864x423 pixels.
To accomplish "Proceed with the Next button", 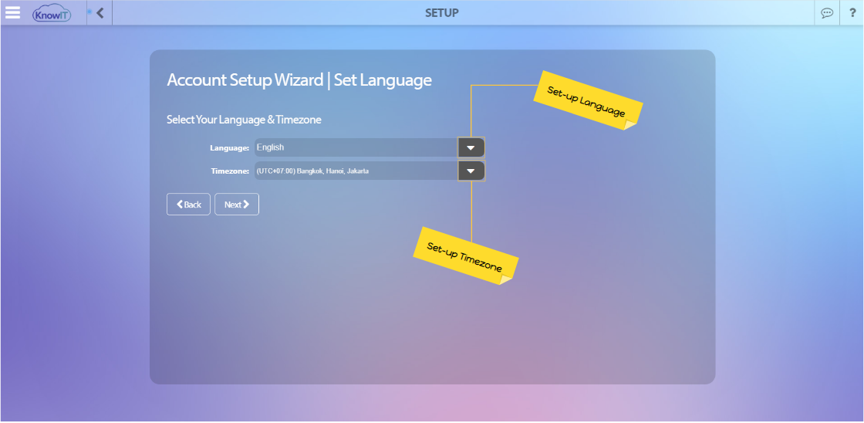I will (237, 205).
